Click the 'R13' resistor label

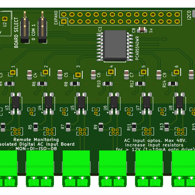coord(162,127)
